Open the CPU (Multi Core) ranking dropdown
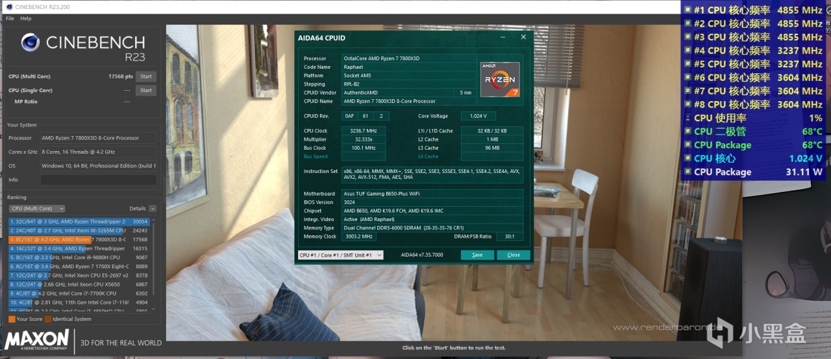Viewport: 831px width, 359px height. click(x=37, y=209)
